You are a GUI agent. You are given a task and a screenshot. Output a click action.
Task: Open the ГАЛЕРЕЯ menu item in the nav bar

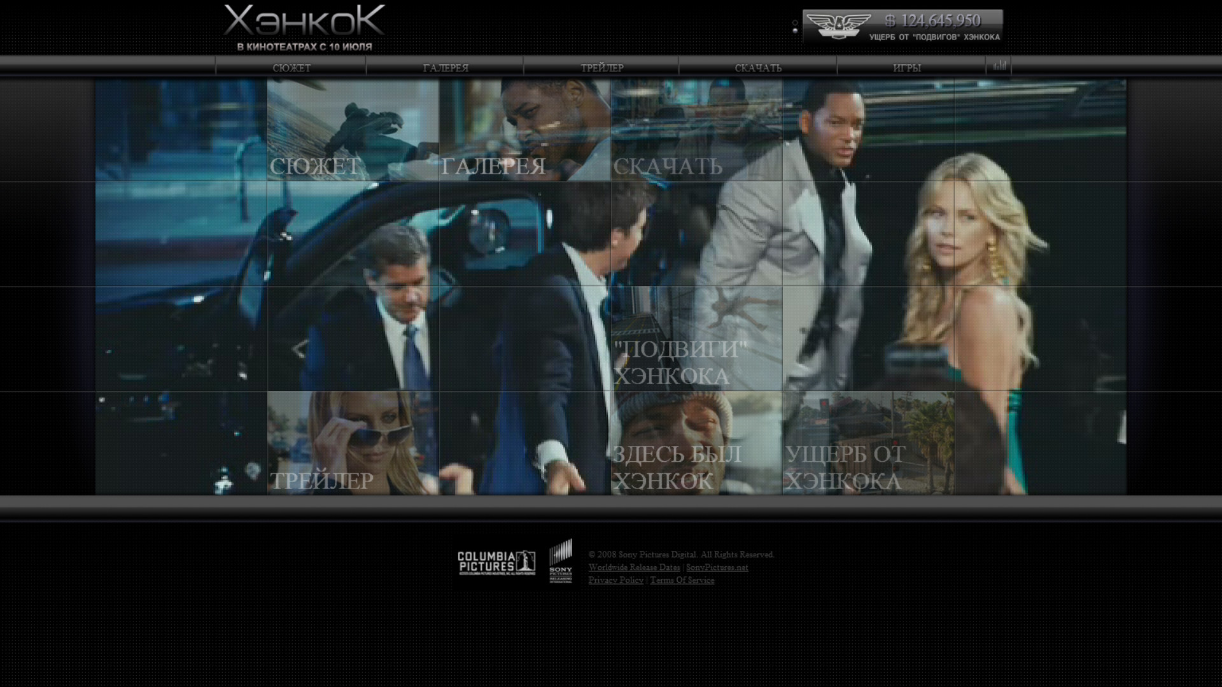pyautogui.click(x=446, y=67)
